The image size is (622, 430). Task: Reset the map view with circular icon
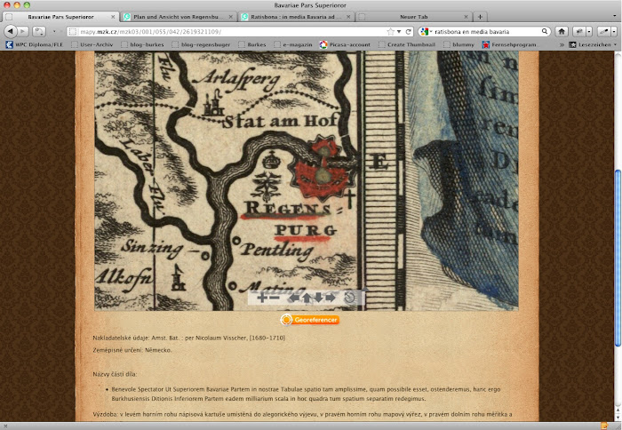coord(349,298)
